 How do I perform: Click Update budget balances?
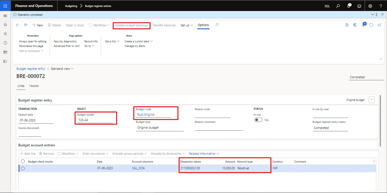pos(131,25)
